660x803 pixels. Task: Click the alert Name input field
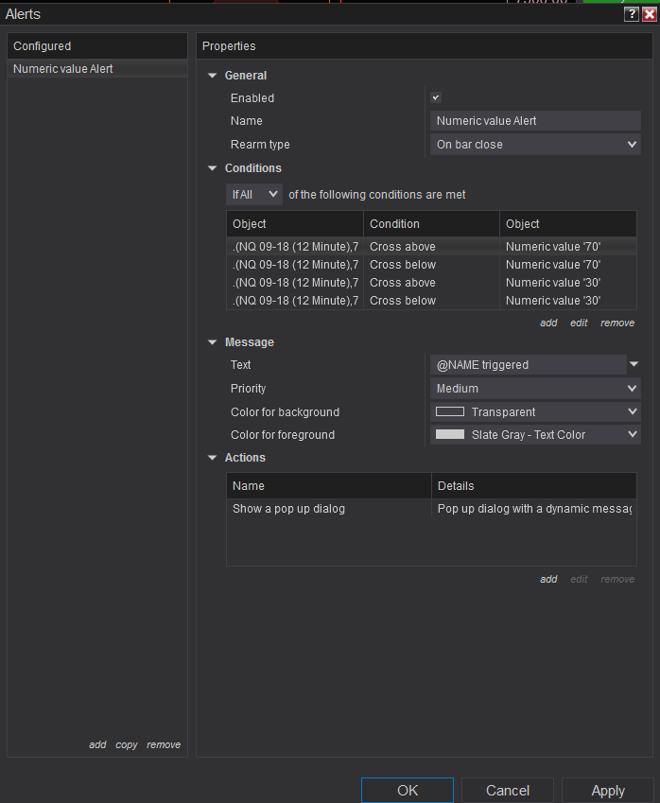tap(535, 121)
